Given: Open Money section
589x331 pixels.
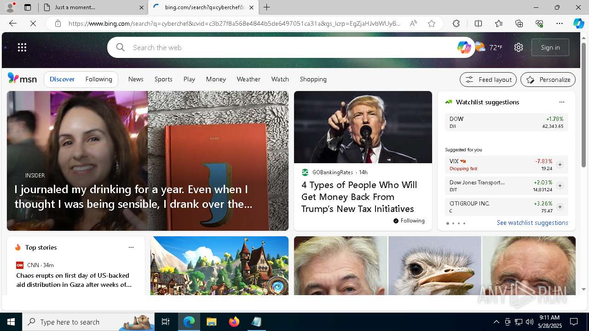Looking at the screenshot, I should point(216,79).
